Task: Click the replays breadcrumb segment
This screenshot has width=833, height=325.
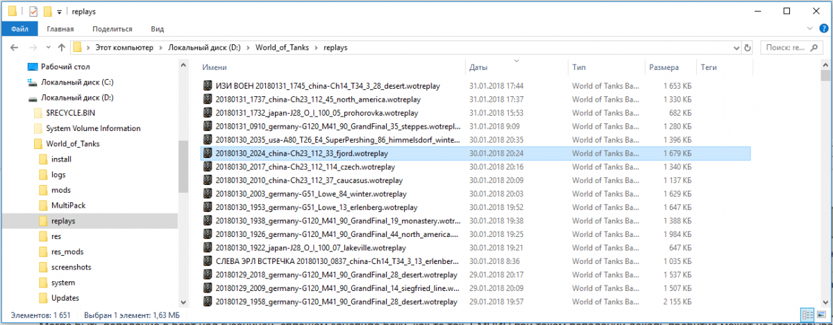Action: [x=335, y=48]
